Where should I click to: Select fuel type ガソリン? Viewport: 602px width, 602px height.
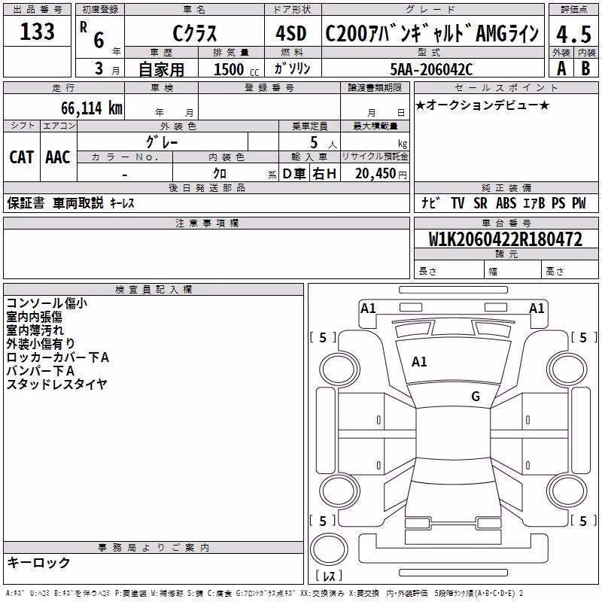(292, 68)
